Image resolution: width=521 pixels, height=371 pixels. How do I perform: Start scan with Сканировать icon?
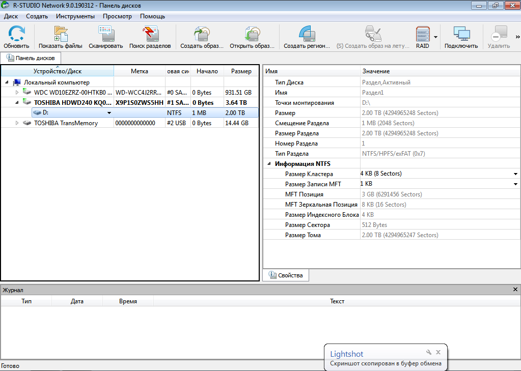pyautogui.click(x=105, y=34)
